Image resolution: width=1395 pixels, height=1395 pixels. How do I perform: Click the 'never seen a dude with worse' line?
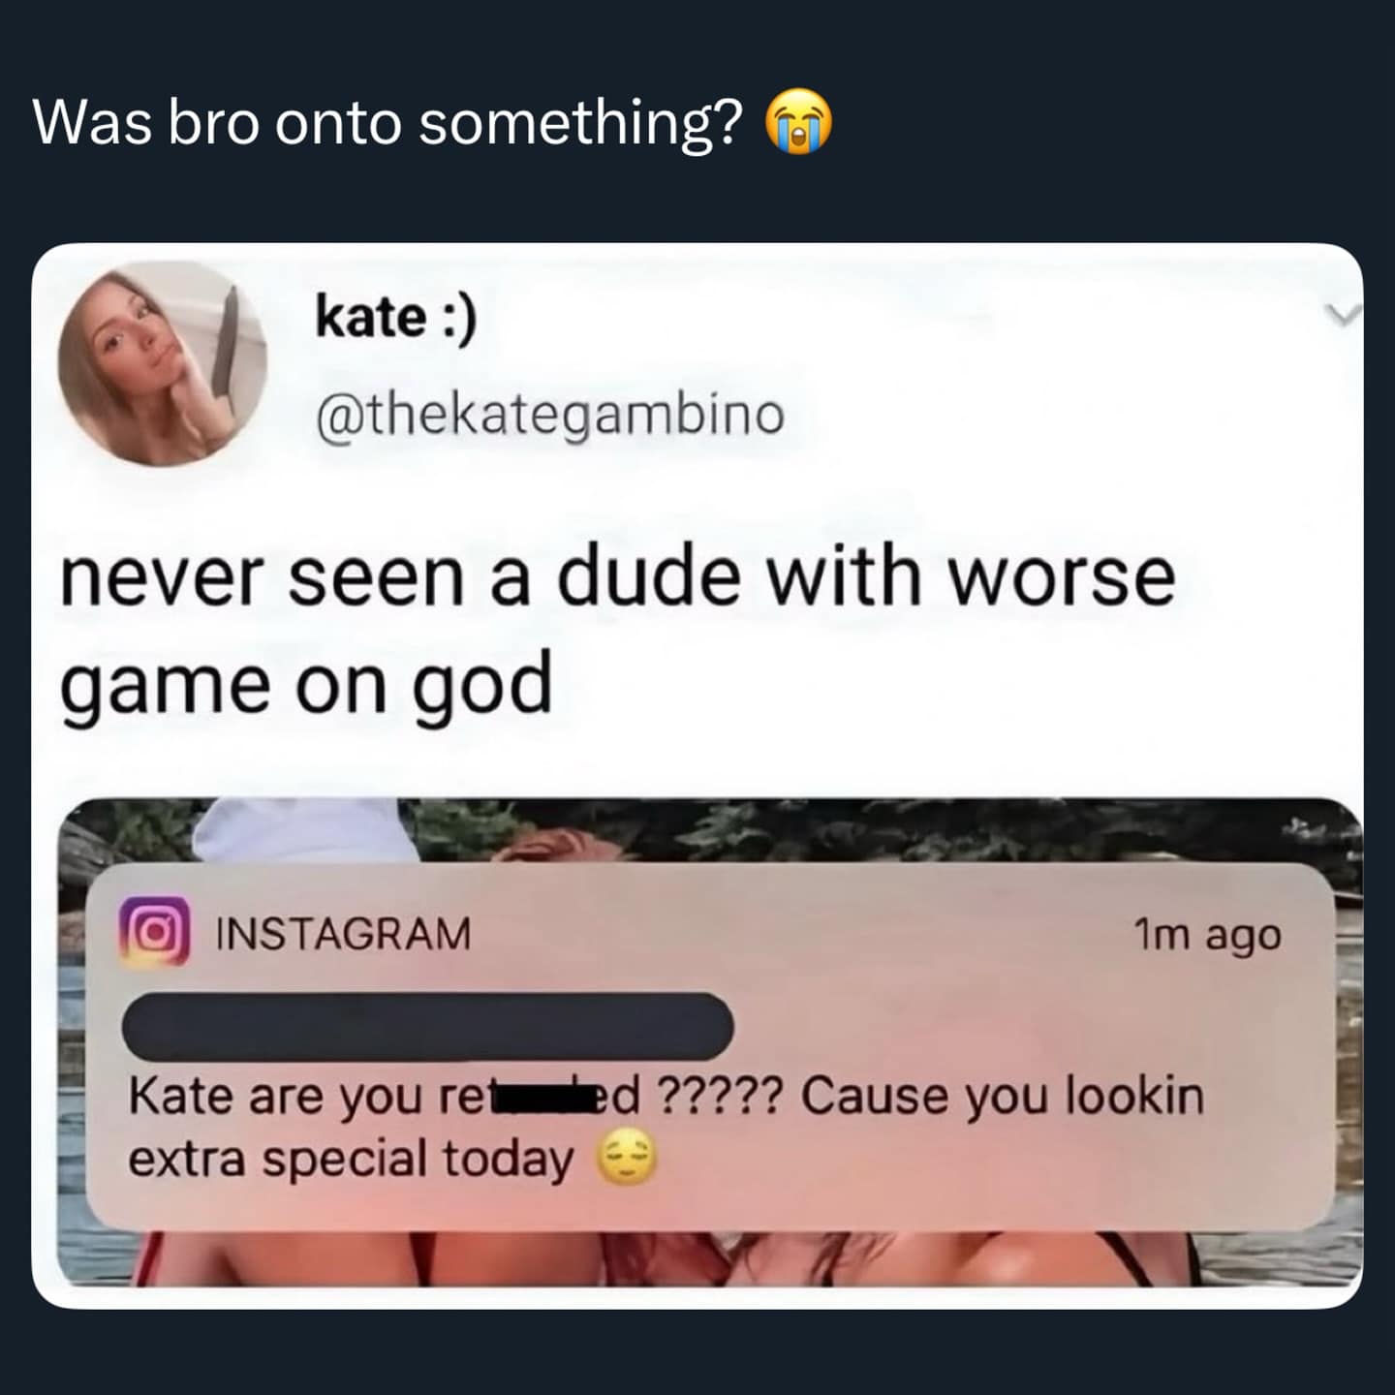coord(618,577)
